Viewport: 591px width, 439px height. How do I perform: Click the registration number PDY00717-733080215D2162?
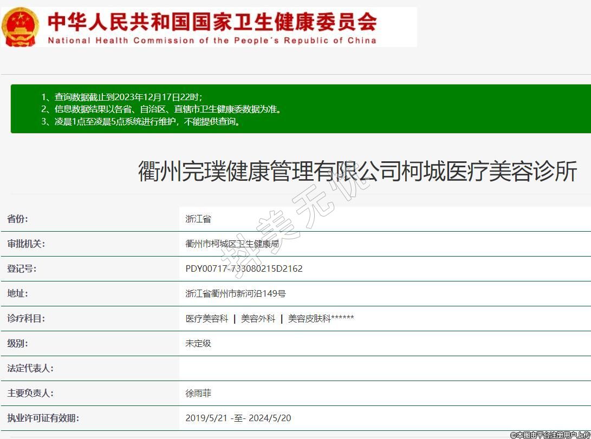click(244, 268)
